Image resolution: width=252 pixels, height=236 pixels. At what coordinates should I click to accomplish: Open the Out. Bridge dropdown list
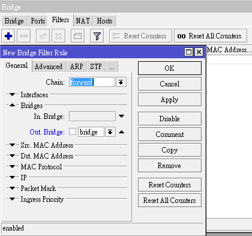pyautogui.click(x=110, y=132)
